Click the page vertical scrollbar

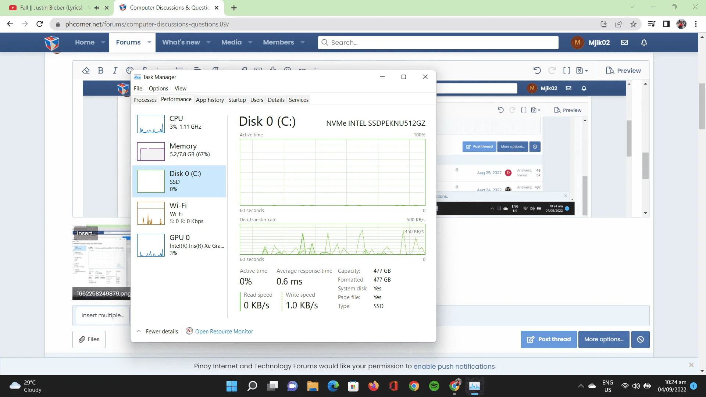click(x=702, y=107)
